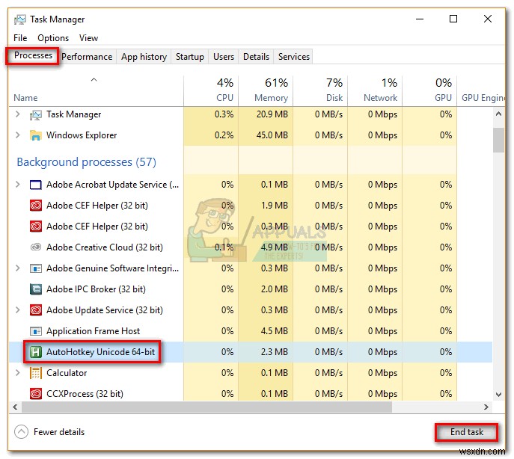
Task: Expand the Windows Explorer process group
Action: (18, 135)
